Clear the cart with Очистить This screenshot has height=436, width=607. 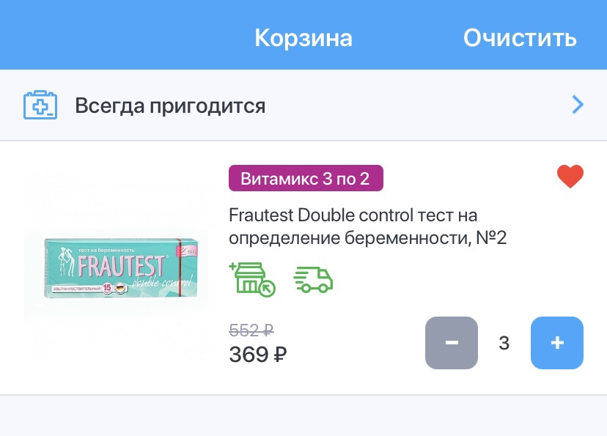(520, 38)
